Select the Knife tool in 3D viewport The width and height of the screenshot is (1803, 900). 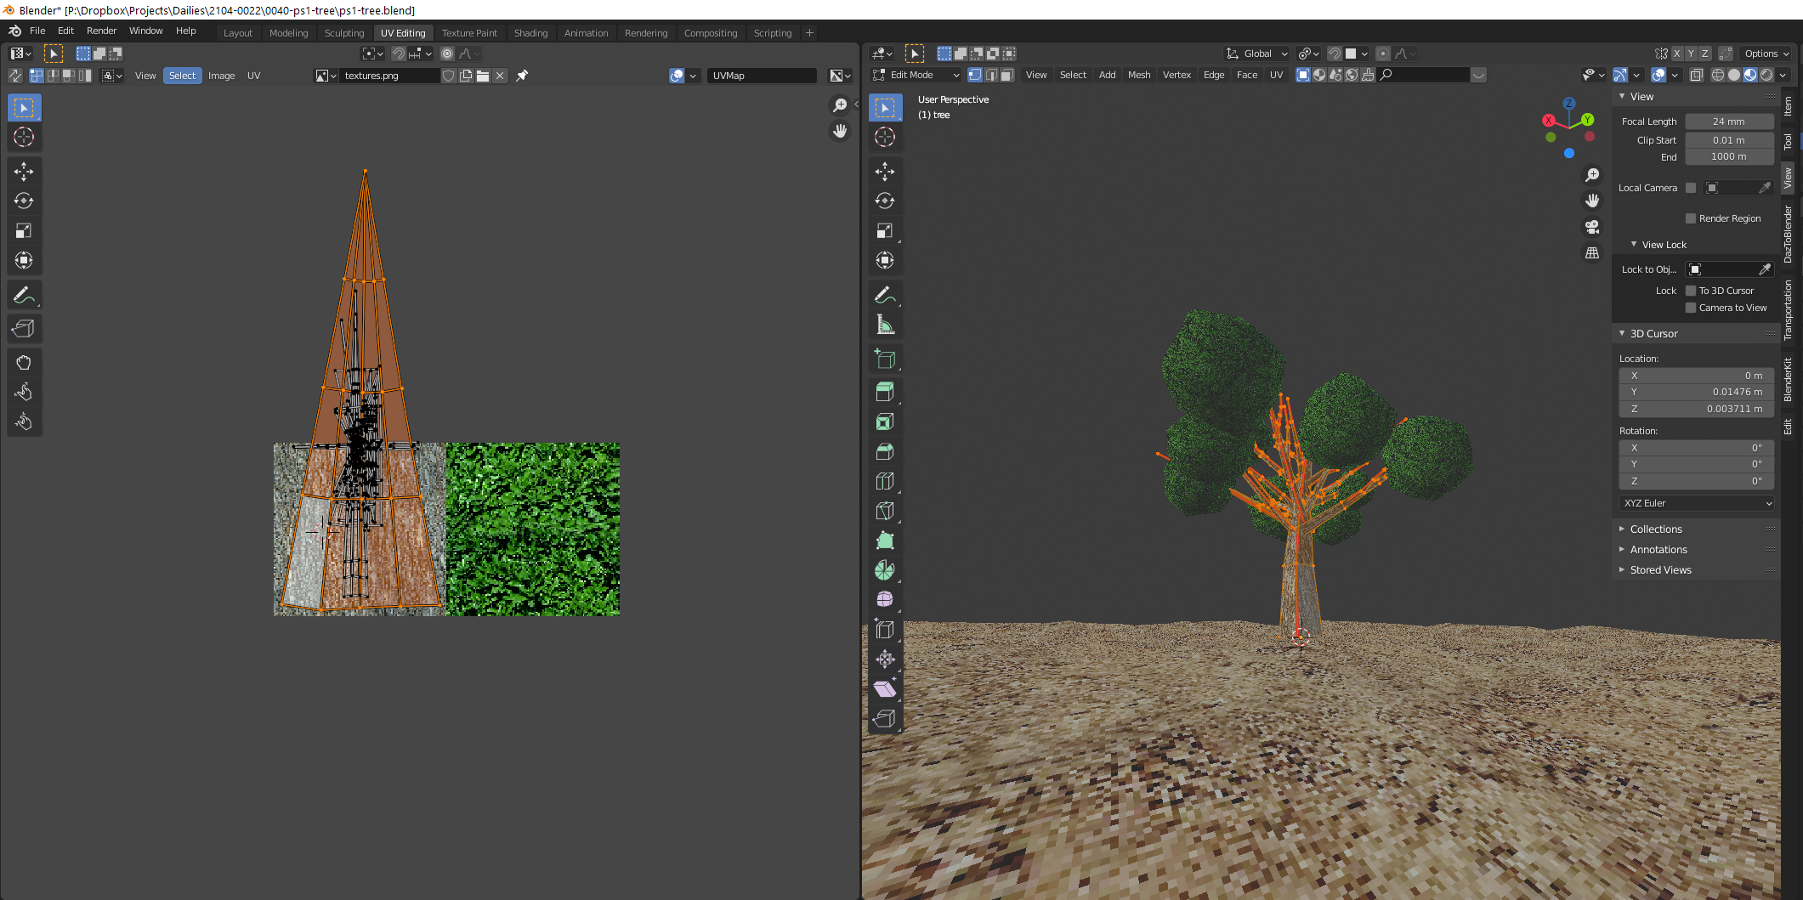coord(885,511)
